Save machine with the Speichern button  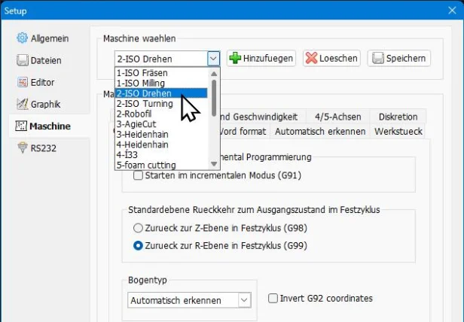398,59
